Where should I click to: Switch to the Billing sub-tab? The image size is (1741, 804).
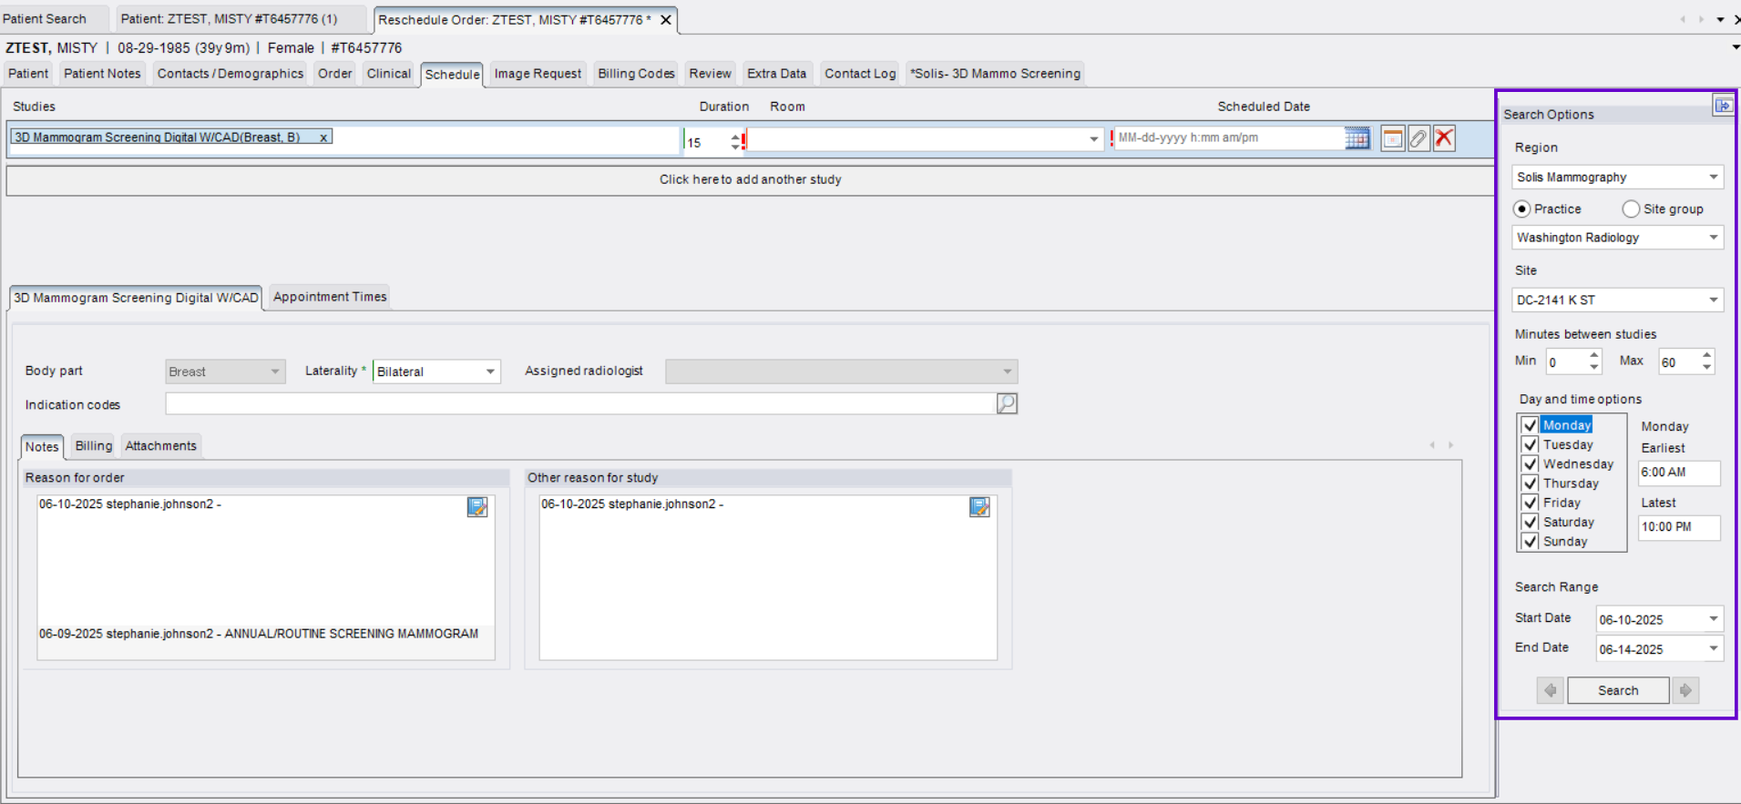click(x=94, y=446)
